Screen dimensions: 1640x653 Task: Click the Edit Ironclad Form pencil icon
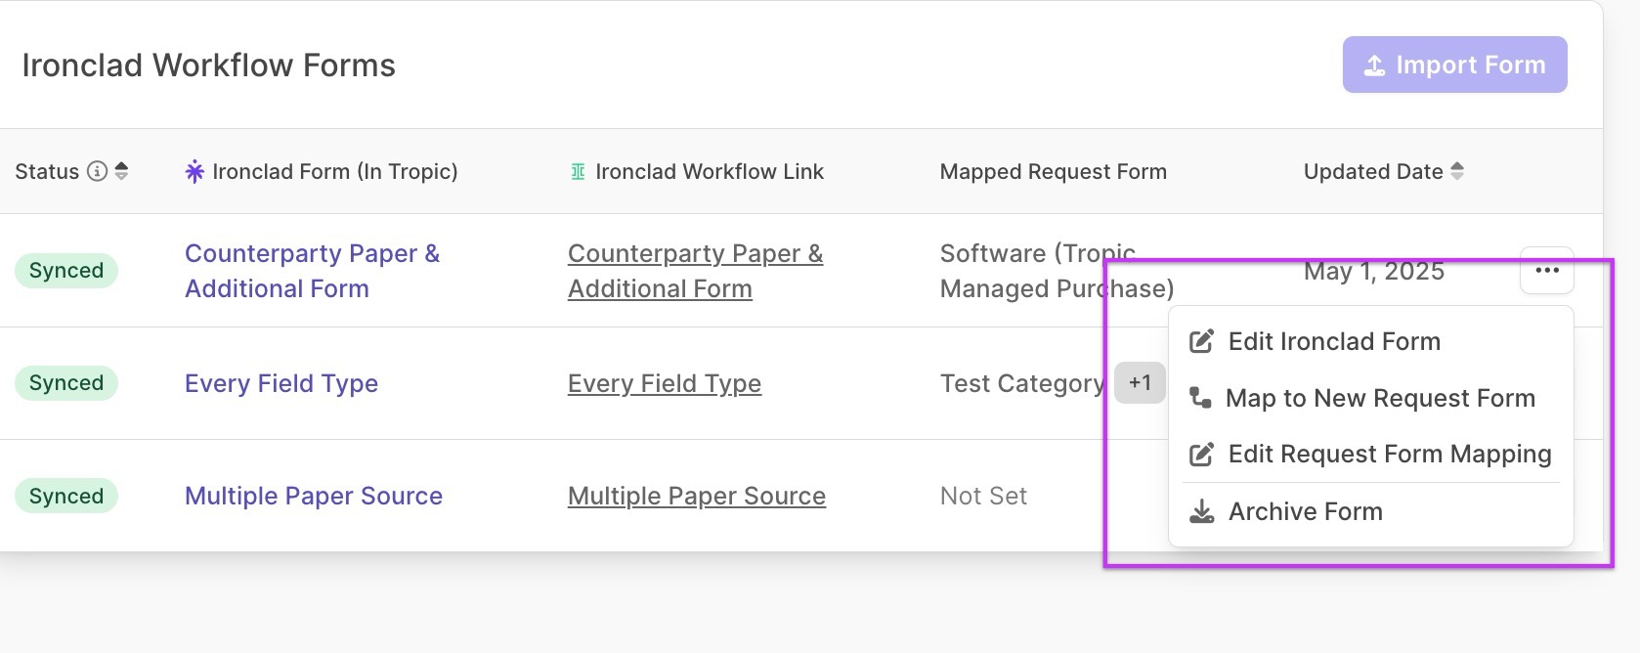coord(1201,341)
